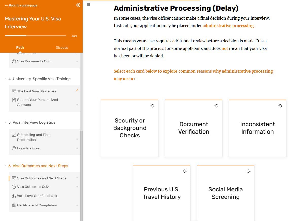
Task: Click the orange checkmark on The Best Visa Strategies
Action: click(77, 90)
